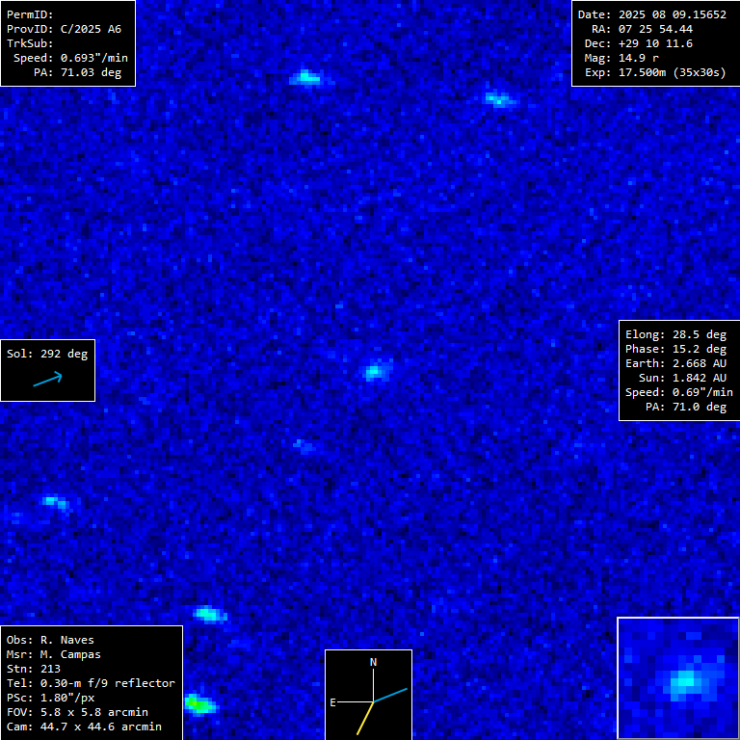Click the Earth: 2.668 AU distance line
Viewport: 740px width, 740px height.
pyautogui.click(x=675, y=363)
